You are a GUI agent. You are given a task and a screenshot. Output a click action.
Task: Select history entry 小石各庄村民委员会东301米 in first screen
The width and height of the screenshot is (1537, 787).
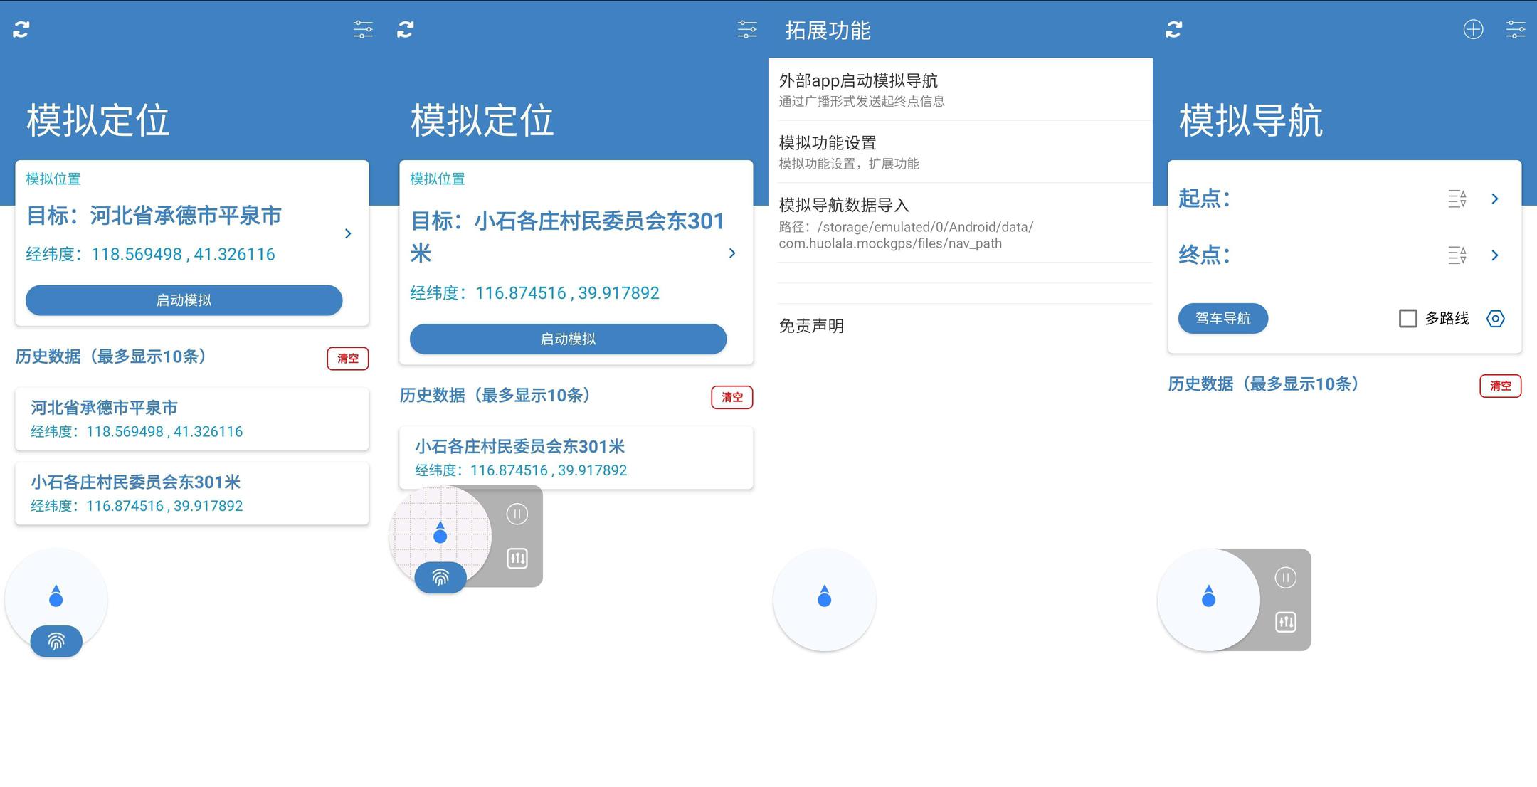(192, 493)
